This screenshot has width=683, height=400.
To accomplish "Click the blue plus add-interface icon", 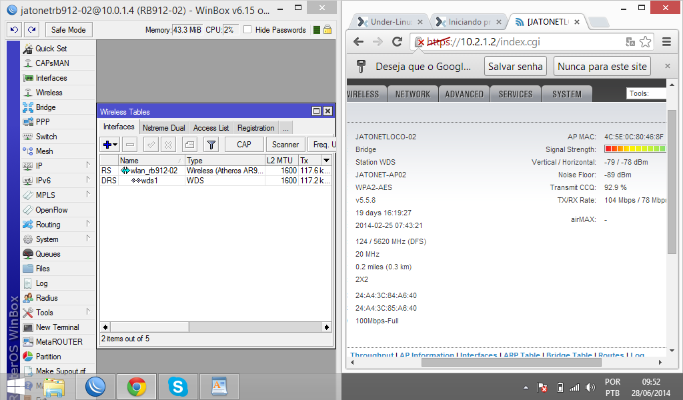I will pyautogui.click(x=110, y=145).
